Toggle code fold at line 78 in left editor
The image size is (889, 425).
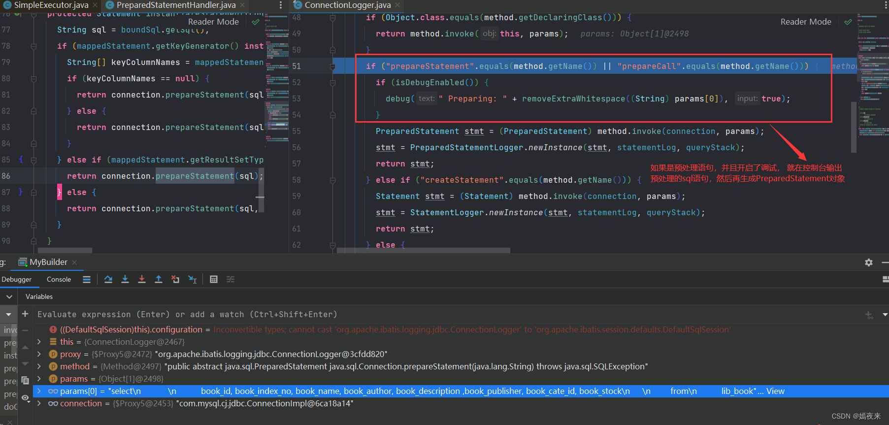(x=33, y=46)
